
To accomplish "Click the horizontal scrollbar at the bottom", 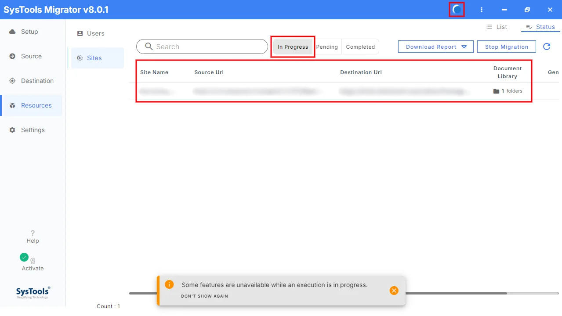I will tap(318, 293).
